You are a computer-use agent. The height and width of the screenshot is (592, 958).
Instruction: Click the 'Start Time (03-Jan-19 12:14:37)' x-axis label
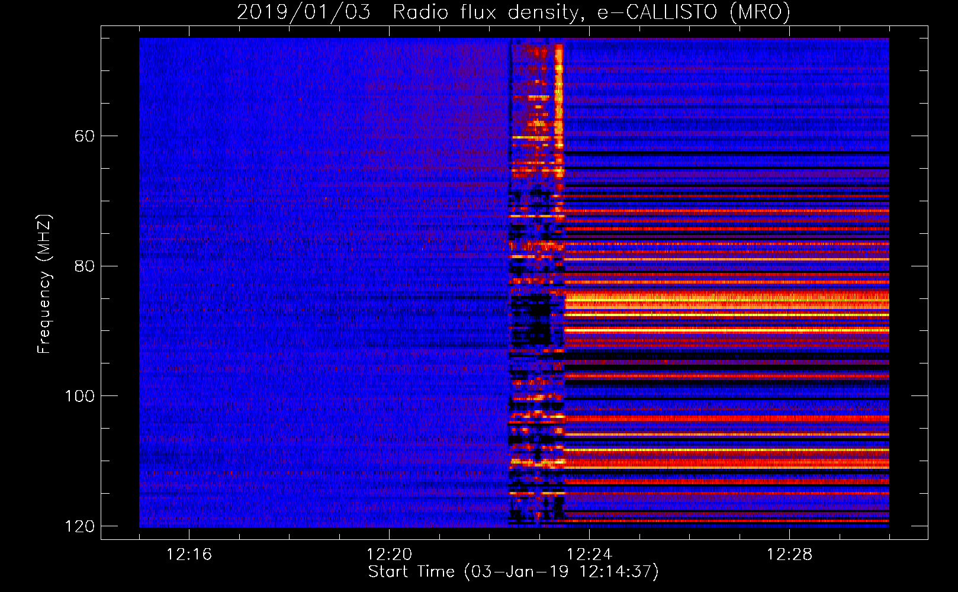[x=513, y=572]
